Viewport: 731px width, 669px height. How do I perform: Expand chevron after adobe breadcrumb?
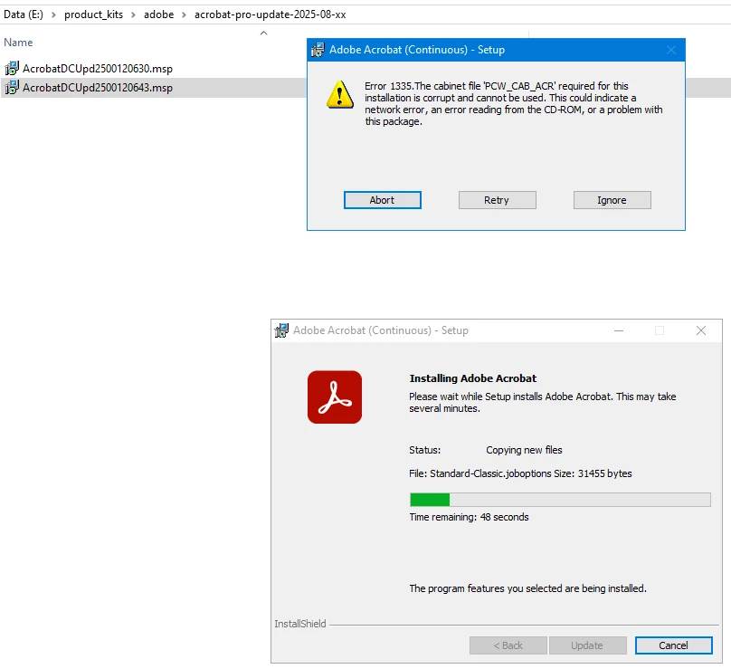tap(184, 14)
